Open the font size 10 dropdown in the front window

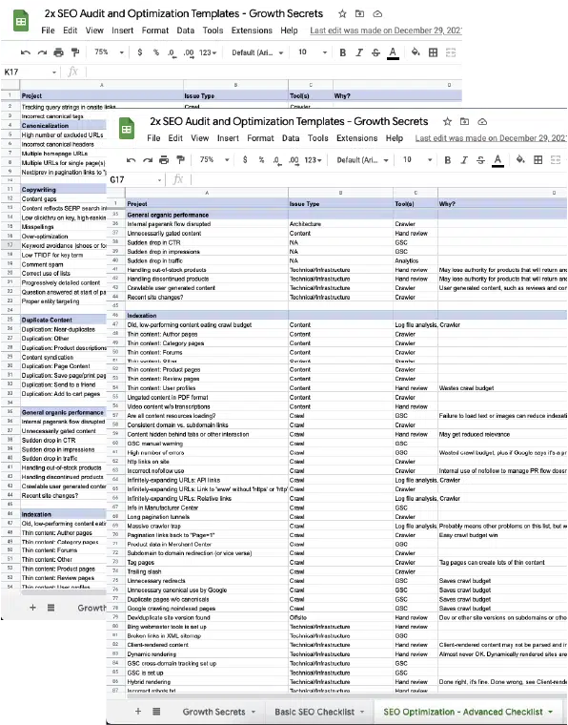(417, 160)
